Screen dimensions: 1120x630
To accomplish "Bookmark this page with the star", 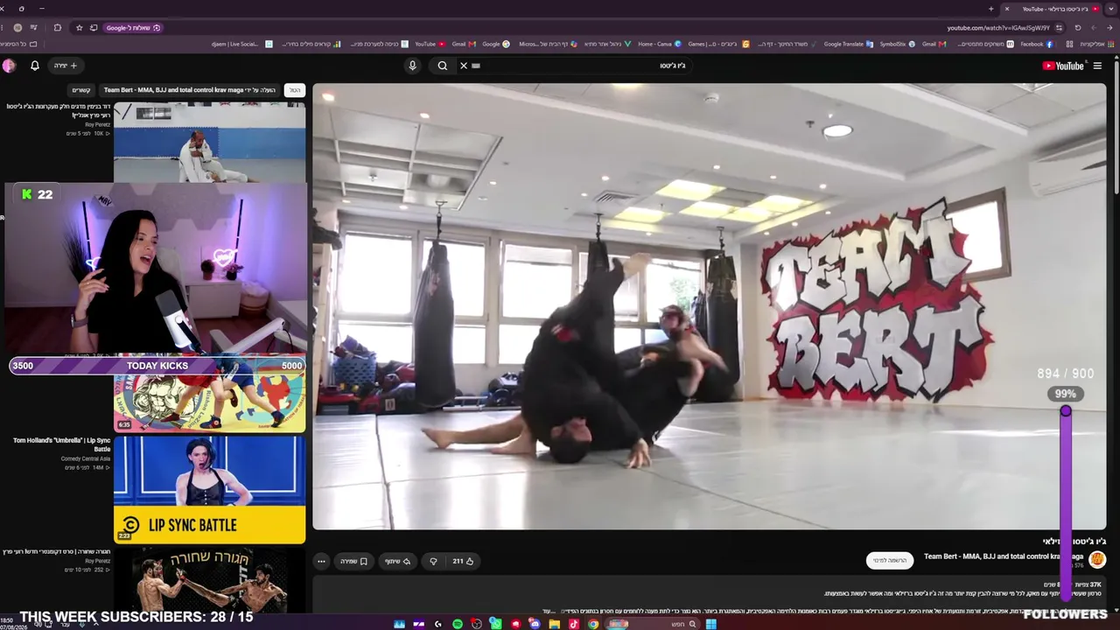I will pyautogui.click(x=80, y=28).
